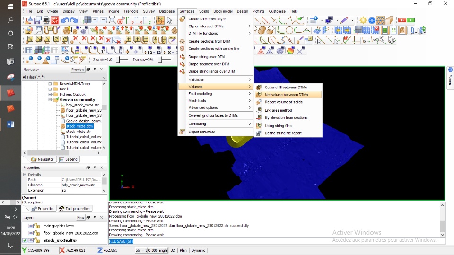This screenshot has height=255, width=454.
Task: Toggle lock icon of stock_mixte.dtm layer
Action: pos(37,240)
